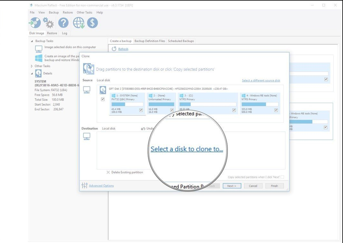343x243 pixels.
Task: Click the Undo arrow icon in Destination row
Action: click(x=143, y=129)
